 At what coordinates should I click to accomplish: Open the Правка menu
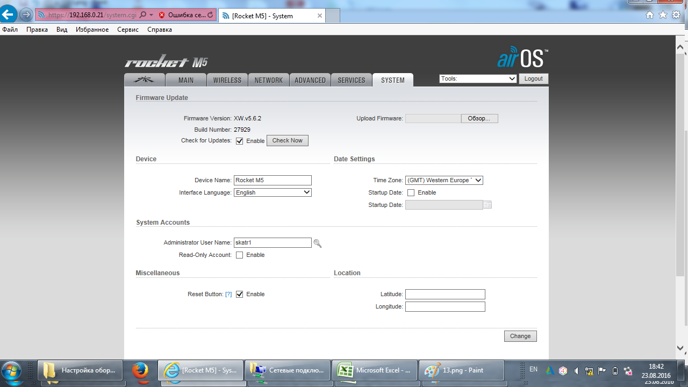pos(37,30)
